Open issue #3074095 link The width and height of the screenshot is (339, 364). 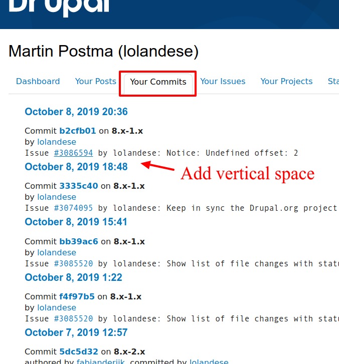coord(73,208)
